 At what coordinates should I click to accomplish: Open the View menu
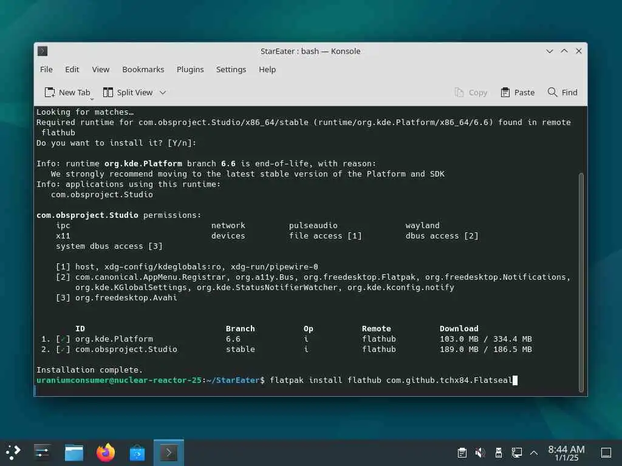[x=100, y=69]
